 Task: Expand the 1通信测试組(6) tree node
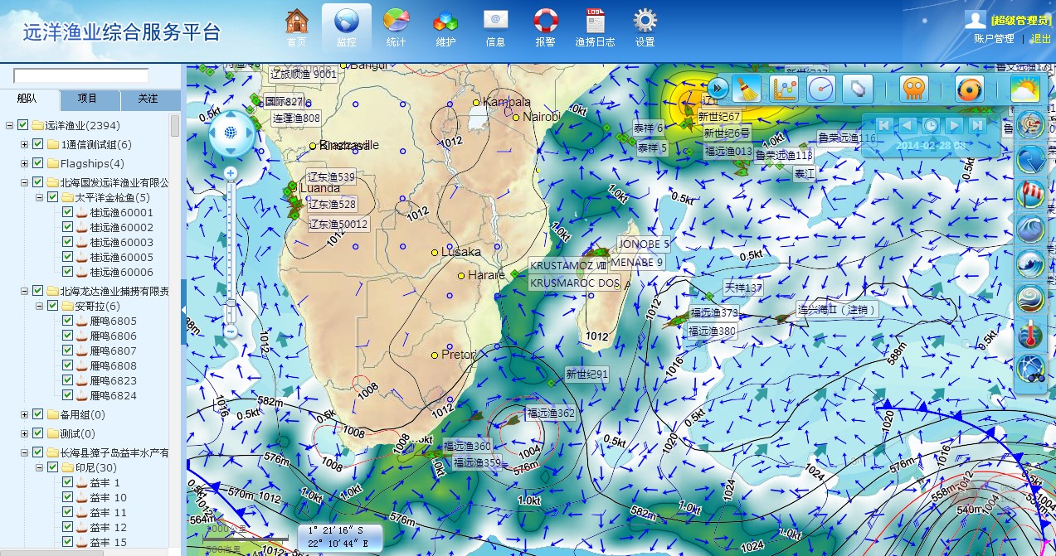coord(25,145)
